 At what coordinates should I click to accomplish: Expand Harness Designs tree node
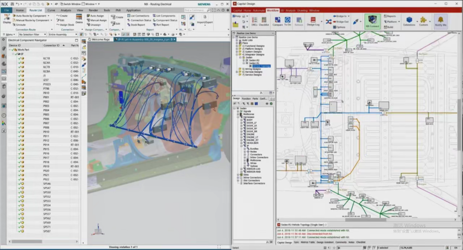237,72
